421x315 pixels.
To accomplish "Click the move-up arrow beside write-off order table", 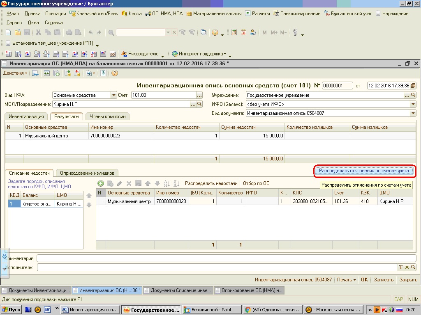I will pos(89,196).
